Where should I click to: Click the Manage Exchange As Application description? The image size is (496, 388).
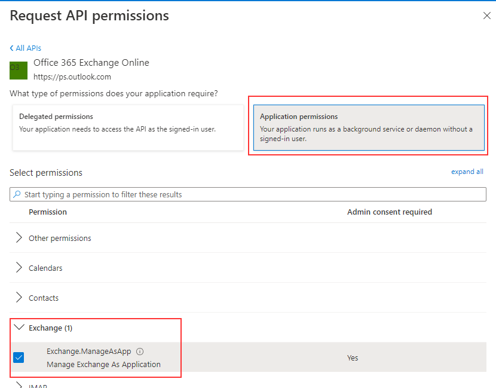pyautogui.click(x=103, y=365)
